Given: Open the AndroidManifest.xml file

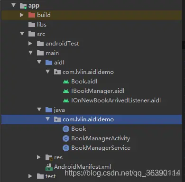Looking at the screenshot, I should (83, 167).
